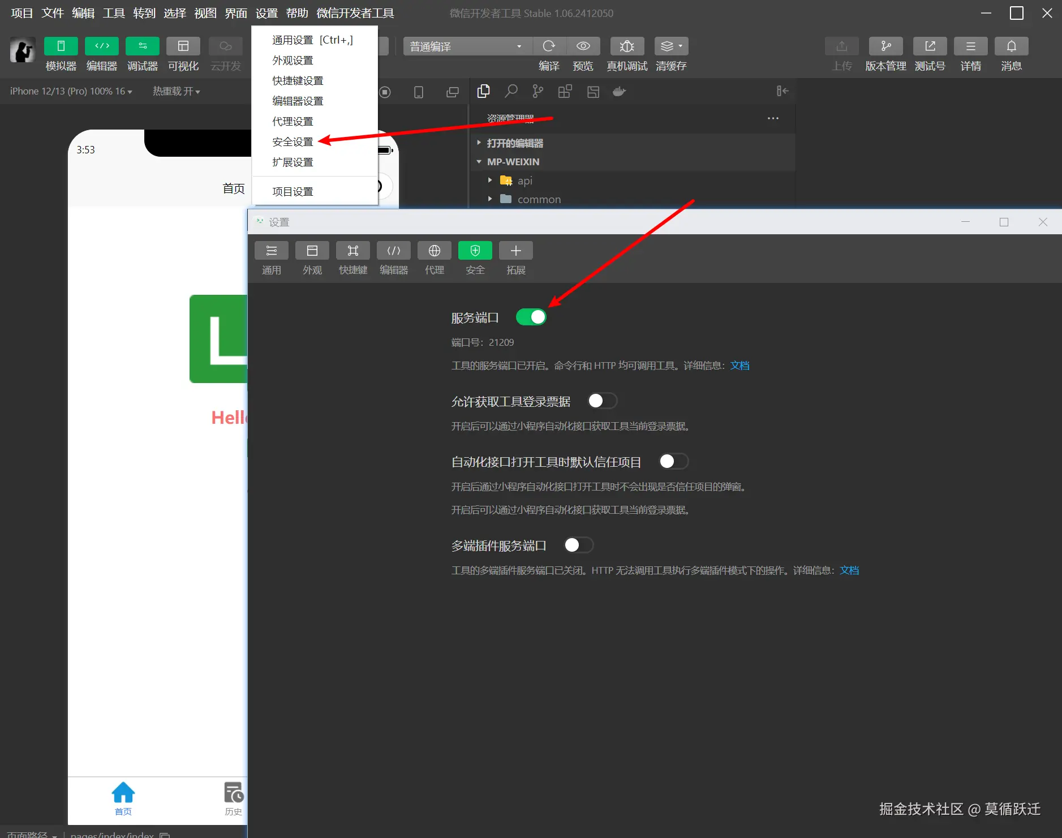
Task: Click the detach simulator window icon
Action: [453, 92]
